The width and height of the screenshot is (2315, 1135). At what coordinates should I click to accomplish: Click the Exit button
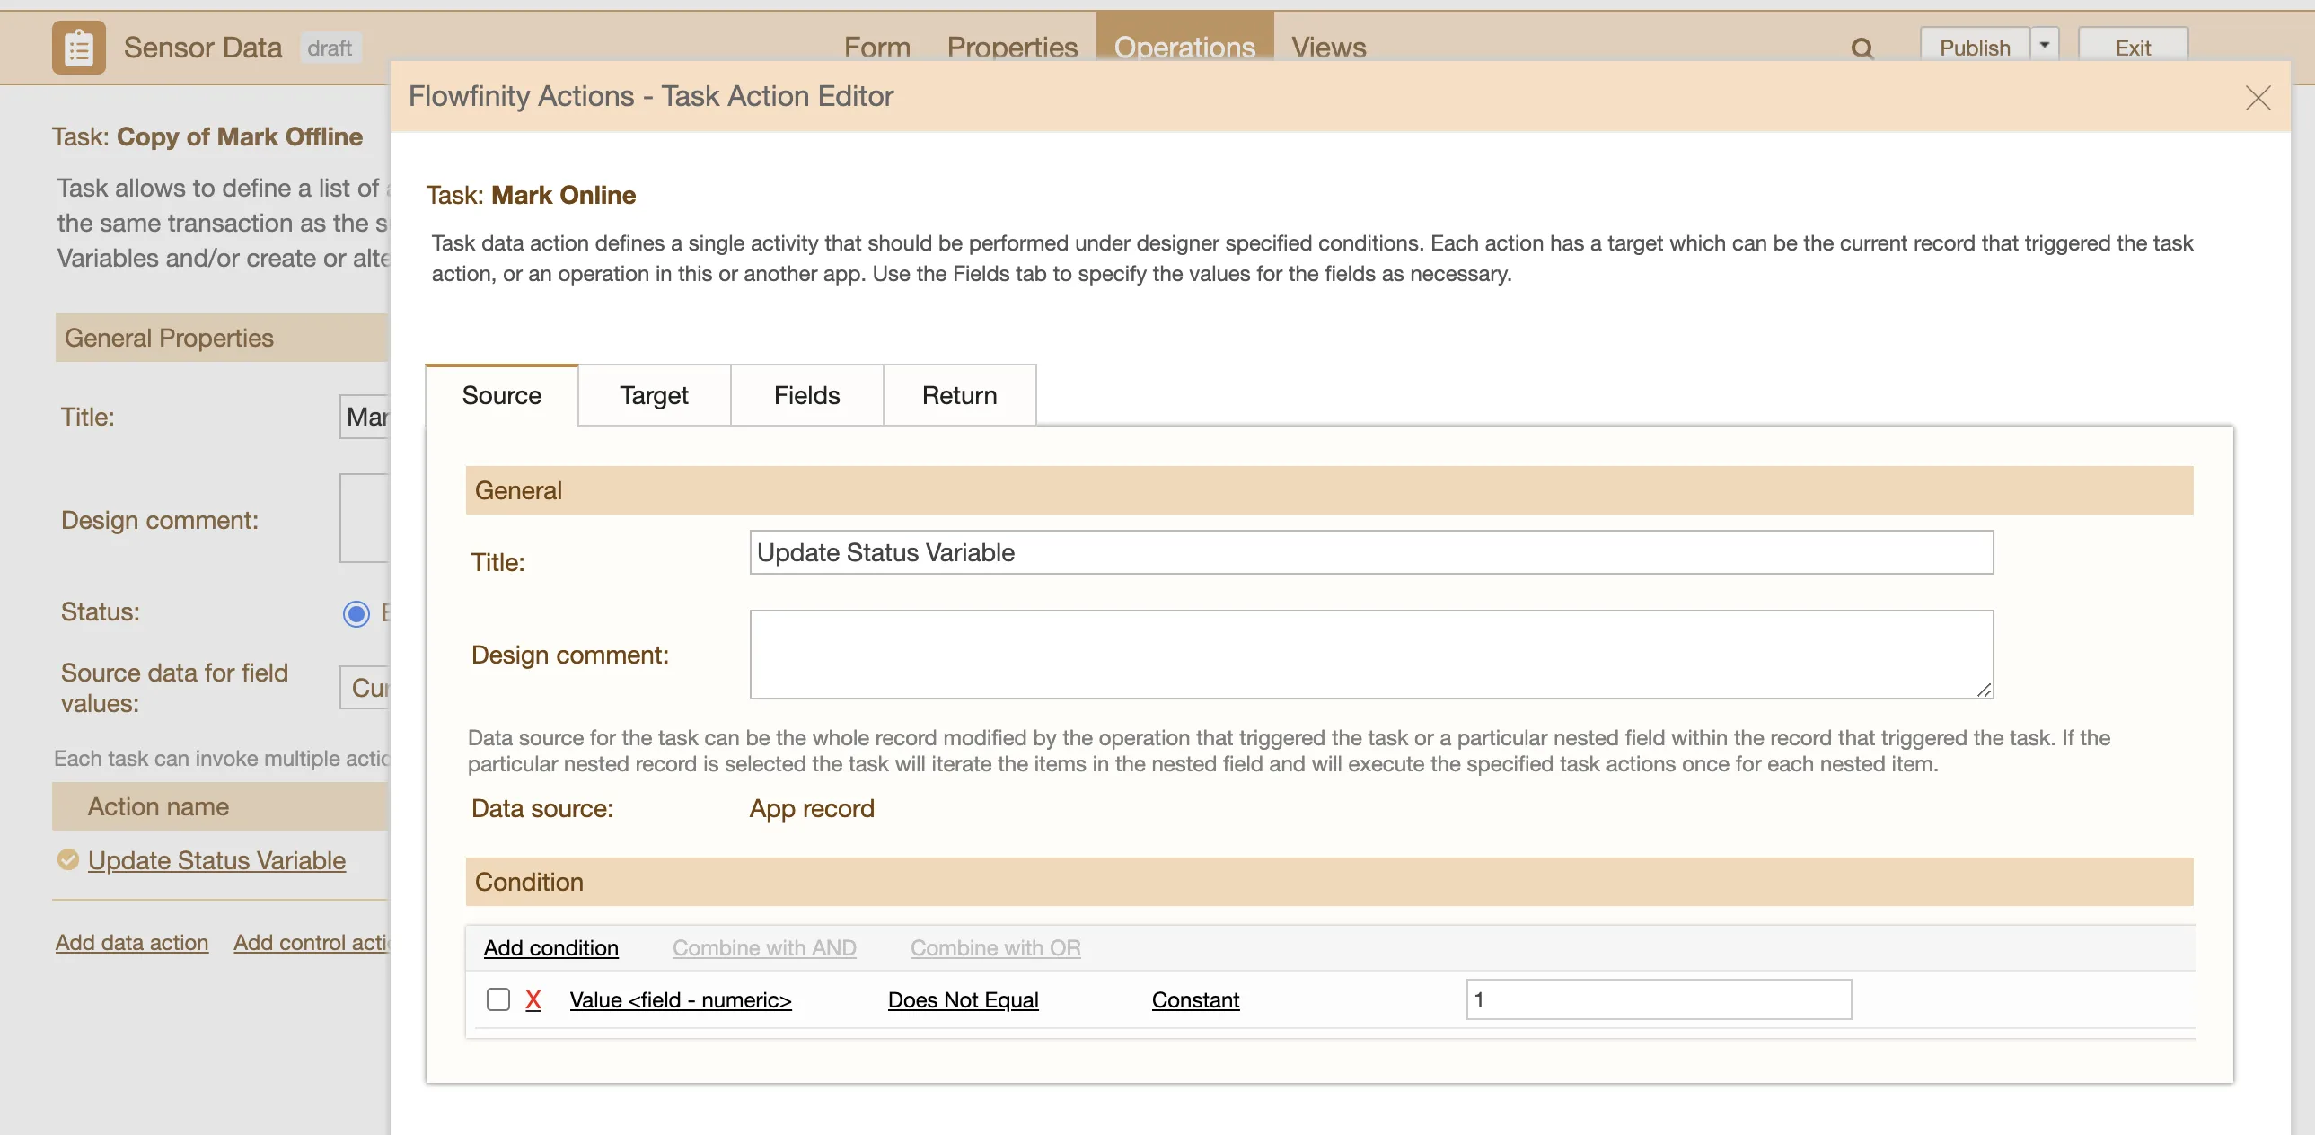2132,48
